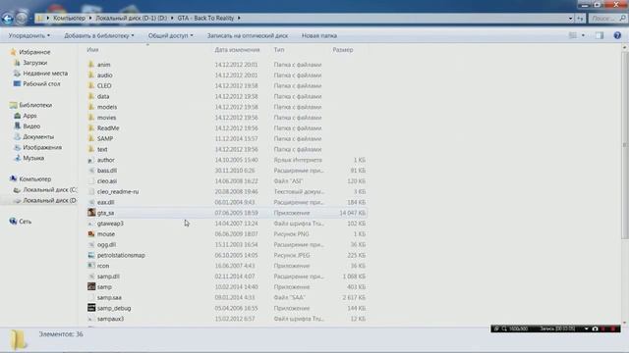This screenshot has height=353, width=629.
Task: Open the Общий доступ dropdown
Action: click(170, 35)
